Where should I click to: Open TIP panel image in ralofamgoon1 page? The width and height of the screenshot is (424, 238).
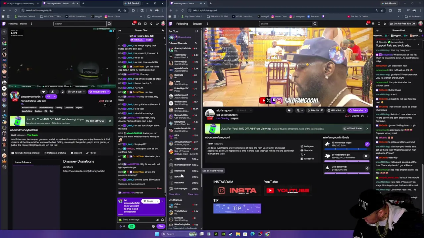[237, 209]
